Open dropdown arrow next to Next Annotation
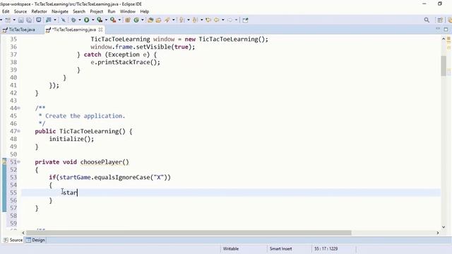The width and height of the screenshot is (452, 254). point(189,20)
